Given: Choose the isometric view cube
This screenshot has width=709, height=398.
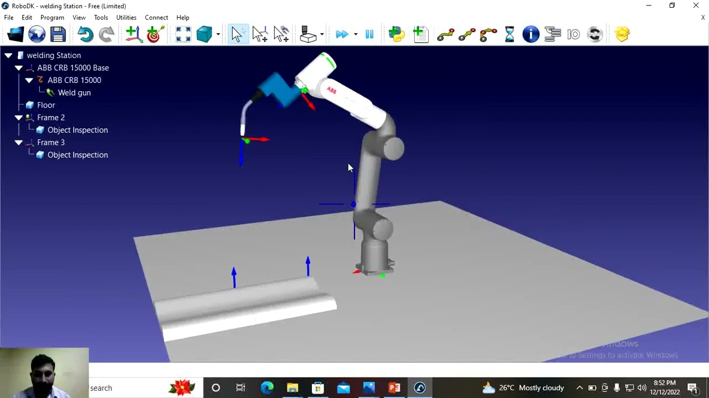Looking at the screenshot, I should point(204,34).
